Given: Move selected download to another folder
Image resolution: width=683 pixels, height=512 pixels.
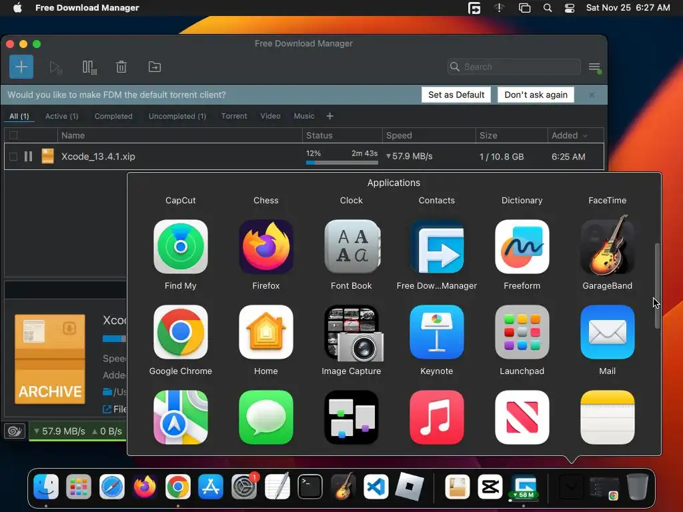Looking at the screenshot, I should (154, 67).
